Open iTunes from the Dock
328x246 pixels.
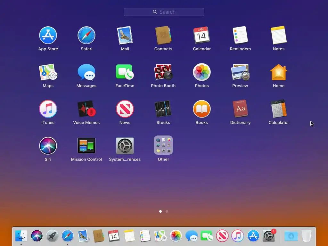pyautogui.click(x=238, y=236)
